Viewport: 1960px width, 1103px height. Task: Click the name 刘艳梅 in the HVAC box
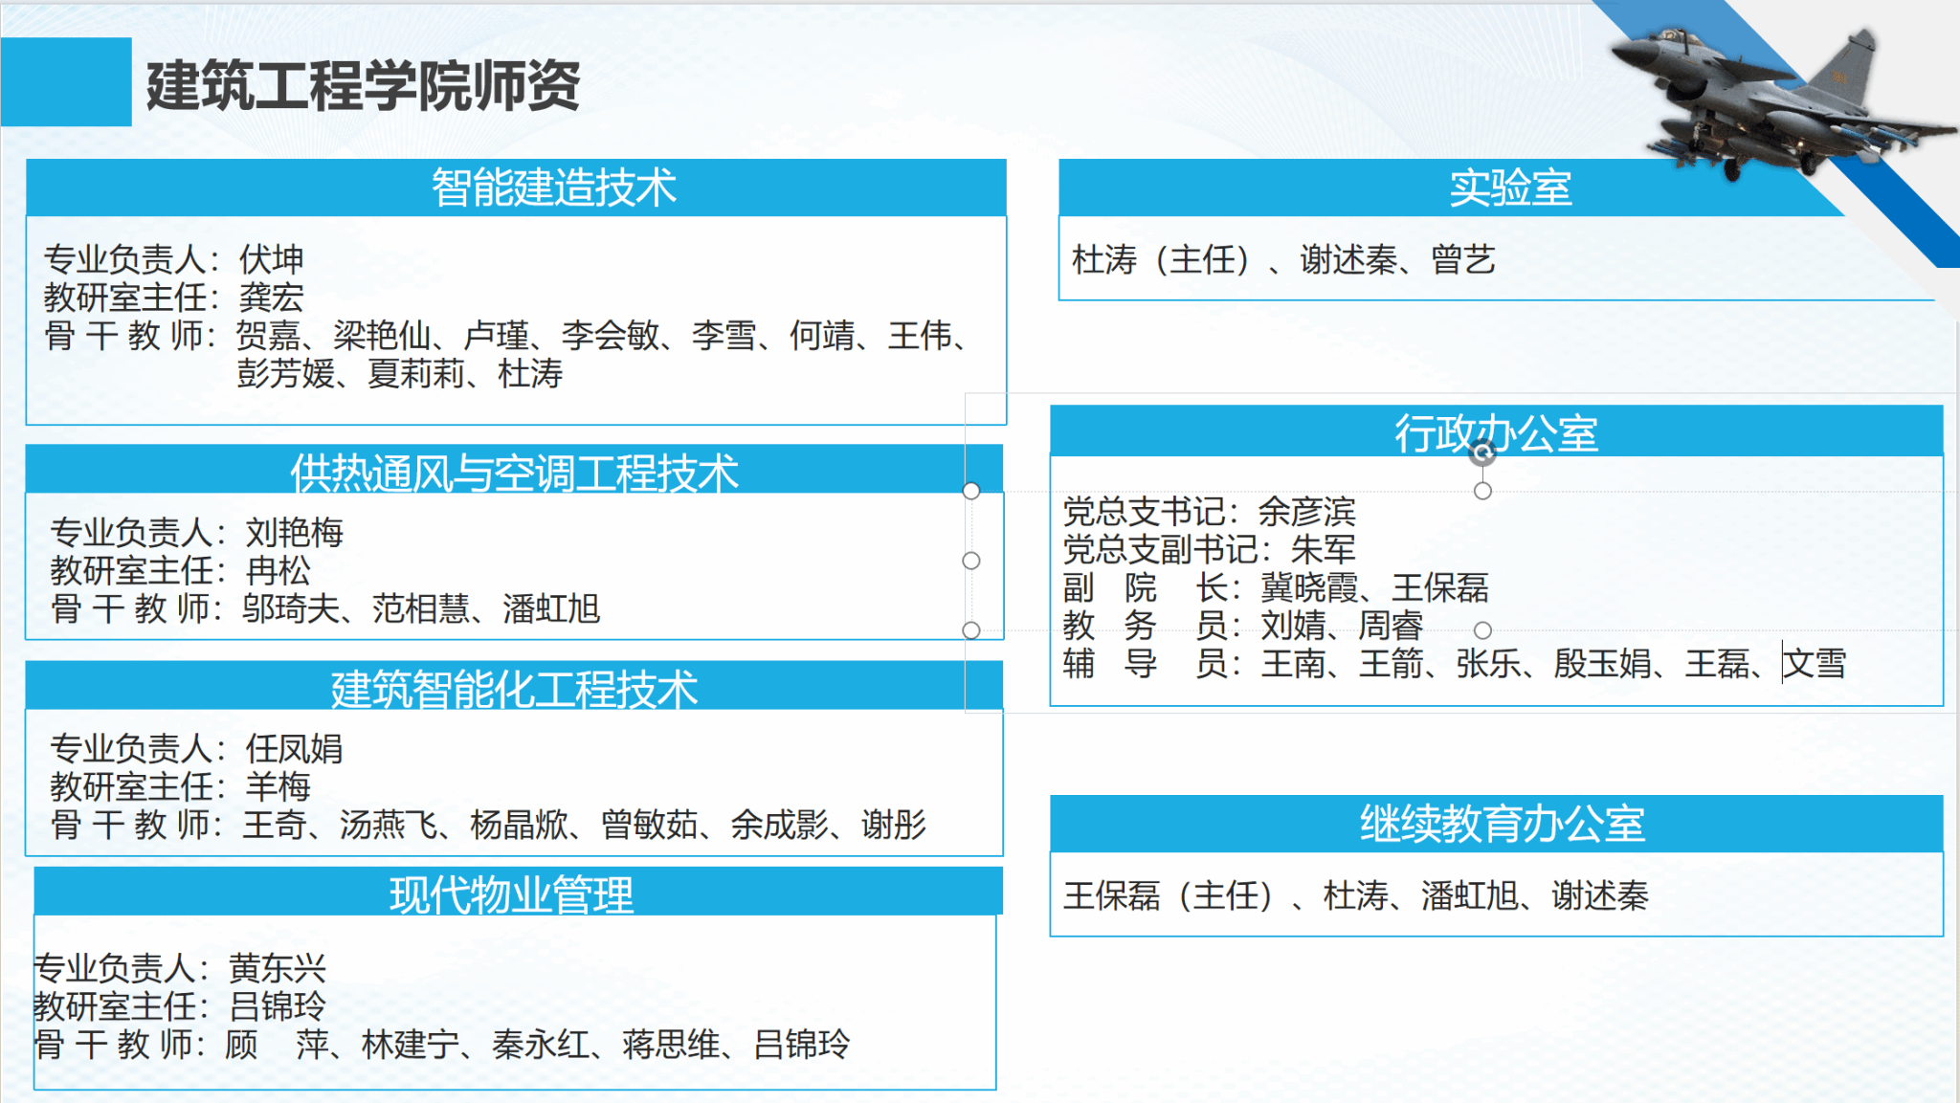point(294,532)
